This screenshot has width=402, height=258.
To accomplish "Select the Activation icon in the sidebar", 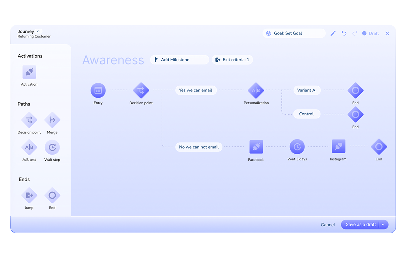I will 29,72.
